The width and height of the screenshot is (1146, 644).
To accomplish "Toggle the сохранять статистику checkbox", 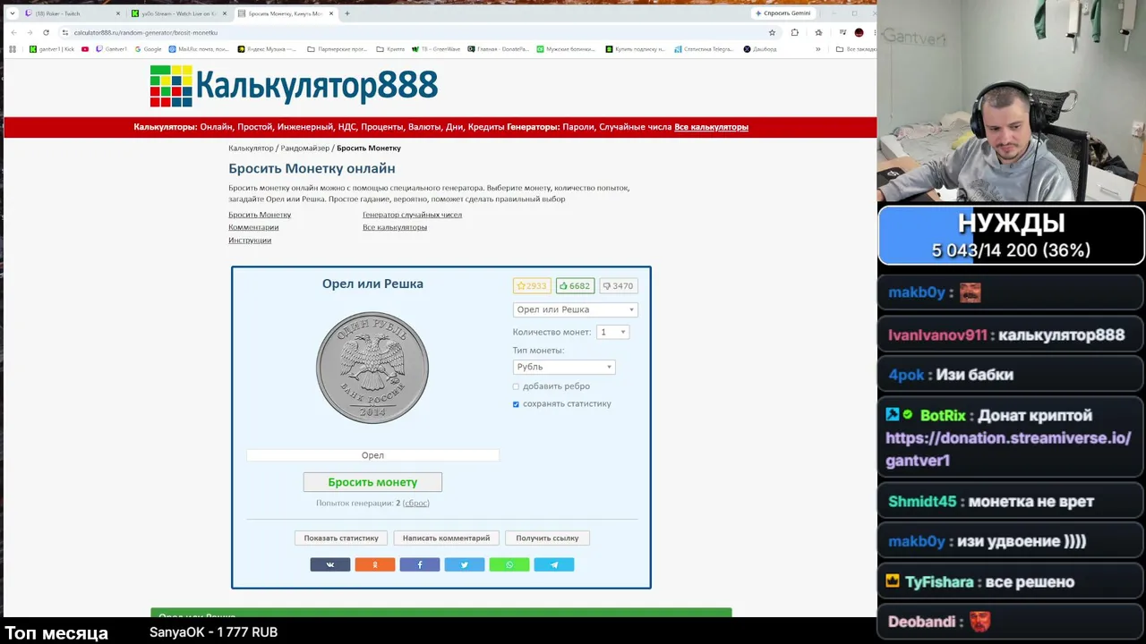I will click(x=516, y=404).
